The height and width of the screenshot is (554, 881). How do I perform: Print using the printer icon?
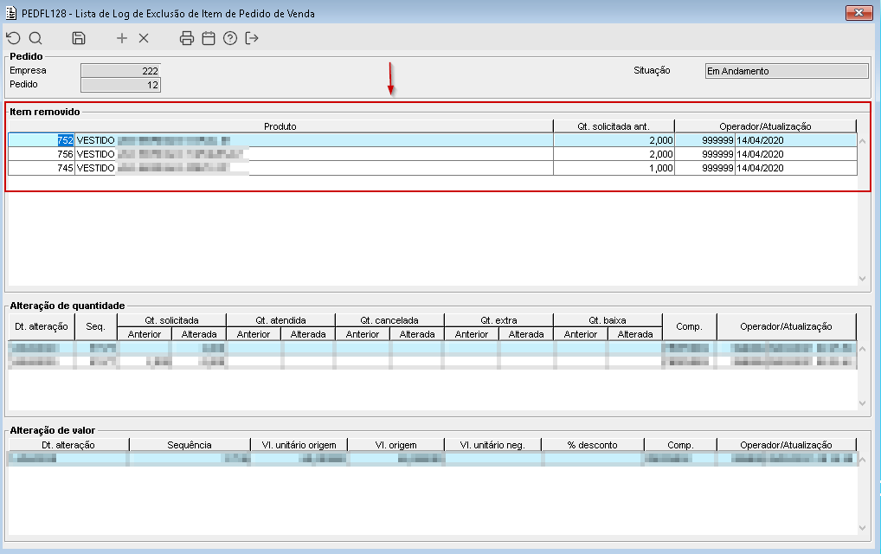pyautogui.click(x=187, y=38)
